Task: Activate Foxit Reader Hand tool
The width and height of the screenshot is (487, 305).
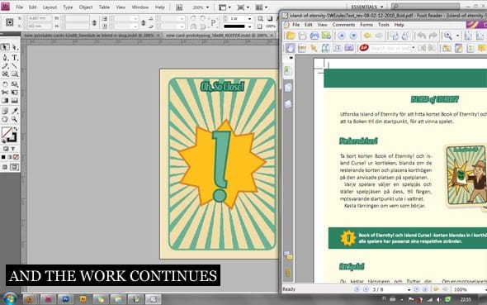Action: pyautogui.click(x=290, y=48)
